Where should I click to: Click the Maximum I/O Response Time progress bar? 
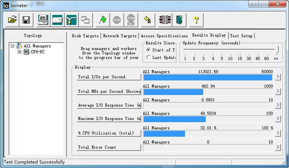pyautogui.click(x=208, y=119)
